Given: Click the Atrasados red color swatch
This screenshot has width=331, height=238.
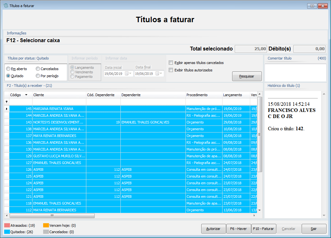Looking at the screenshot, I should (7, 225).
